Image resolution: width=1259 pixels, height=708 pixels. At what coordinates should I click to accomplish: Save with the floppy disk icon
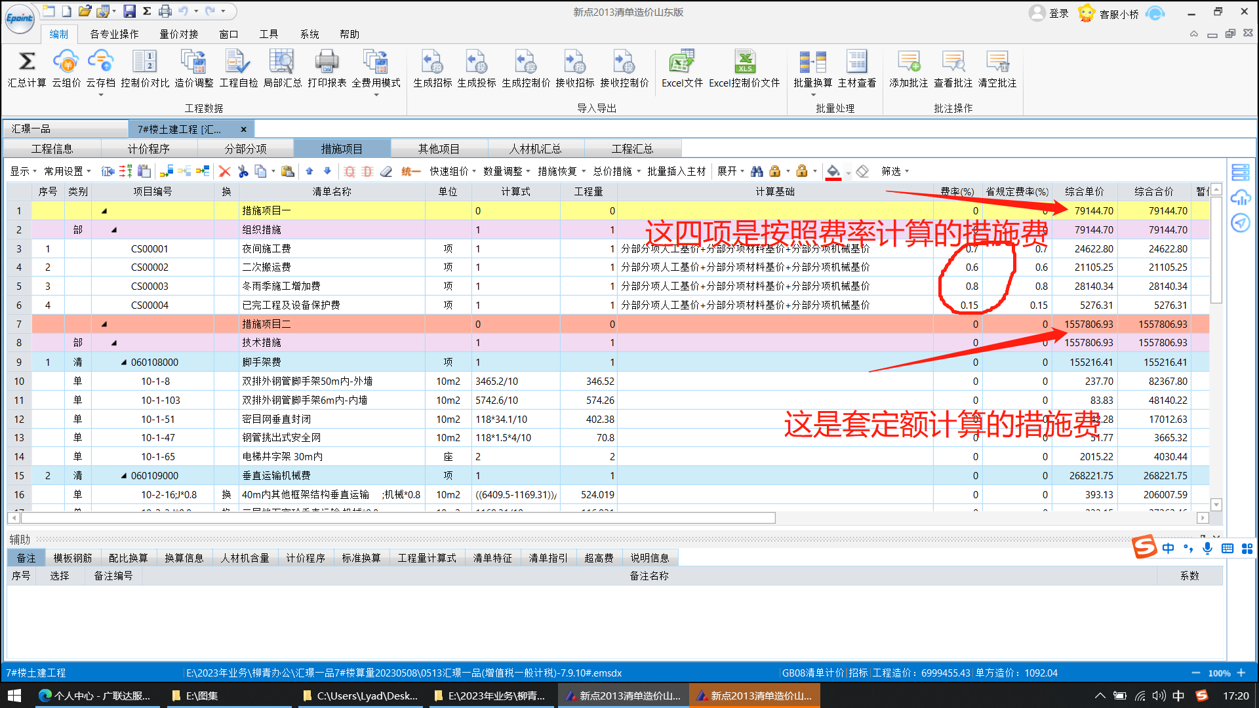click(129, 11)
